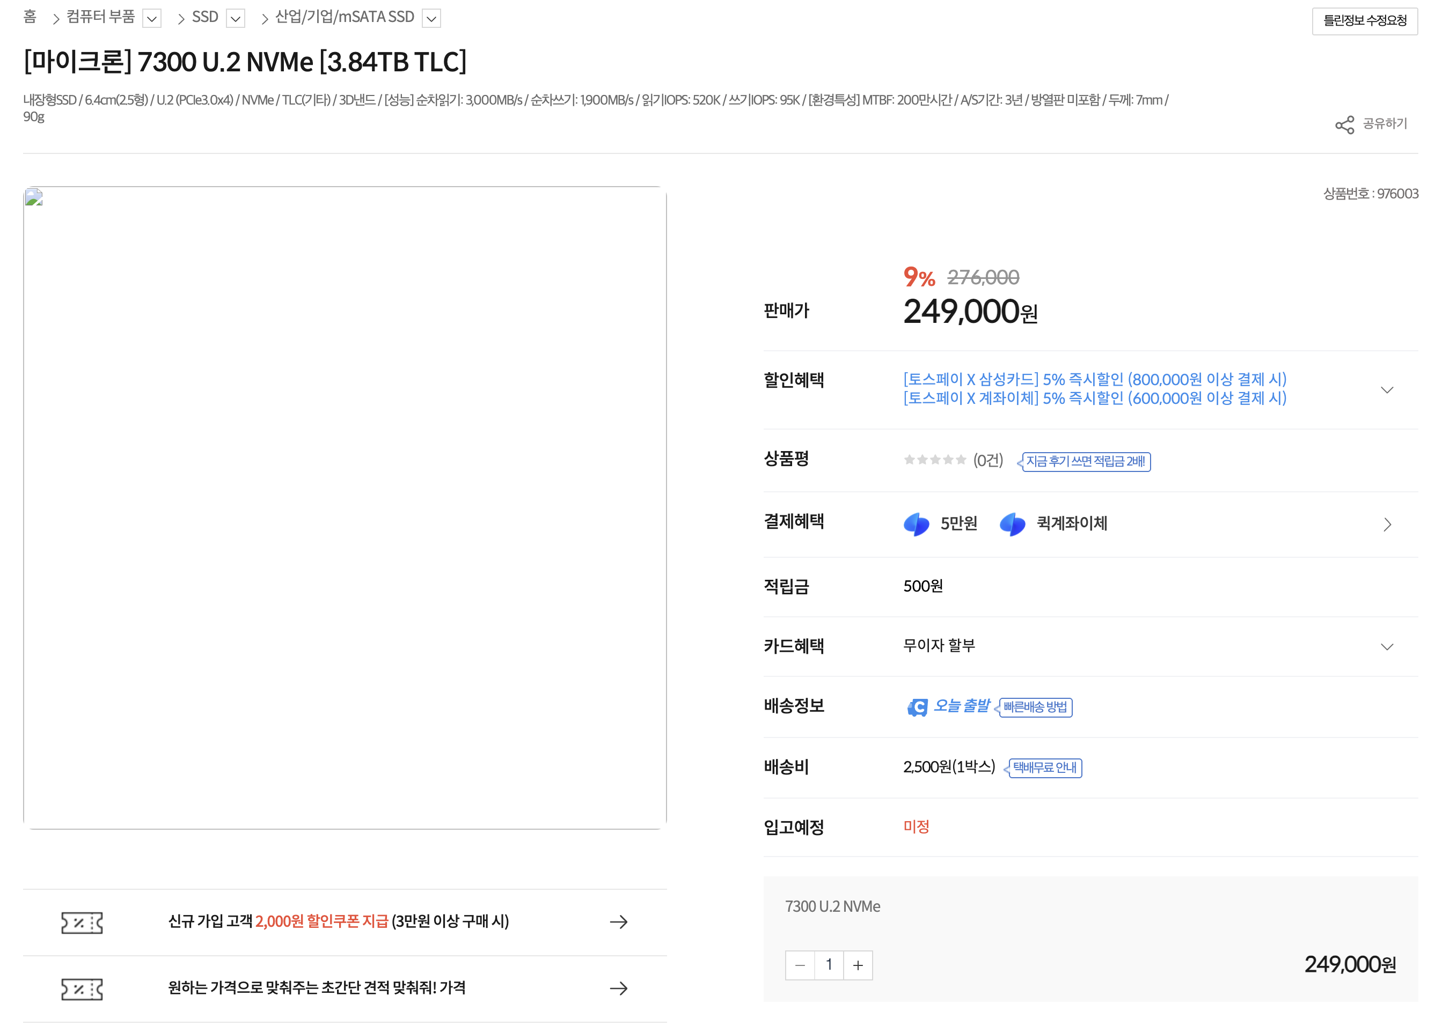Click the coupon icon for new member discount

[x=82, y=923]
